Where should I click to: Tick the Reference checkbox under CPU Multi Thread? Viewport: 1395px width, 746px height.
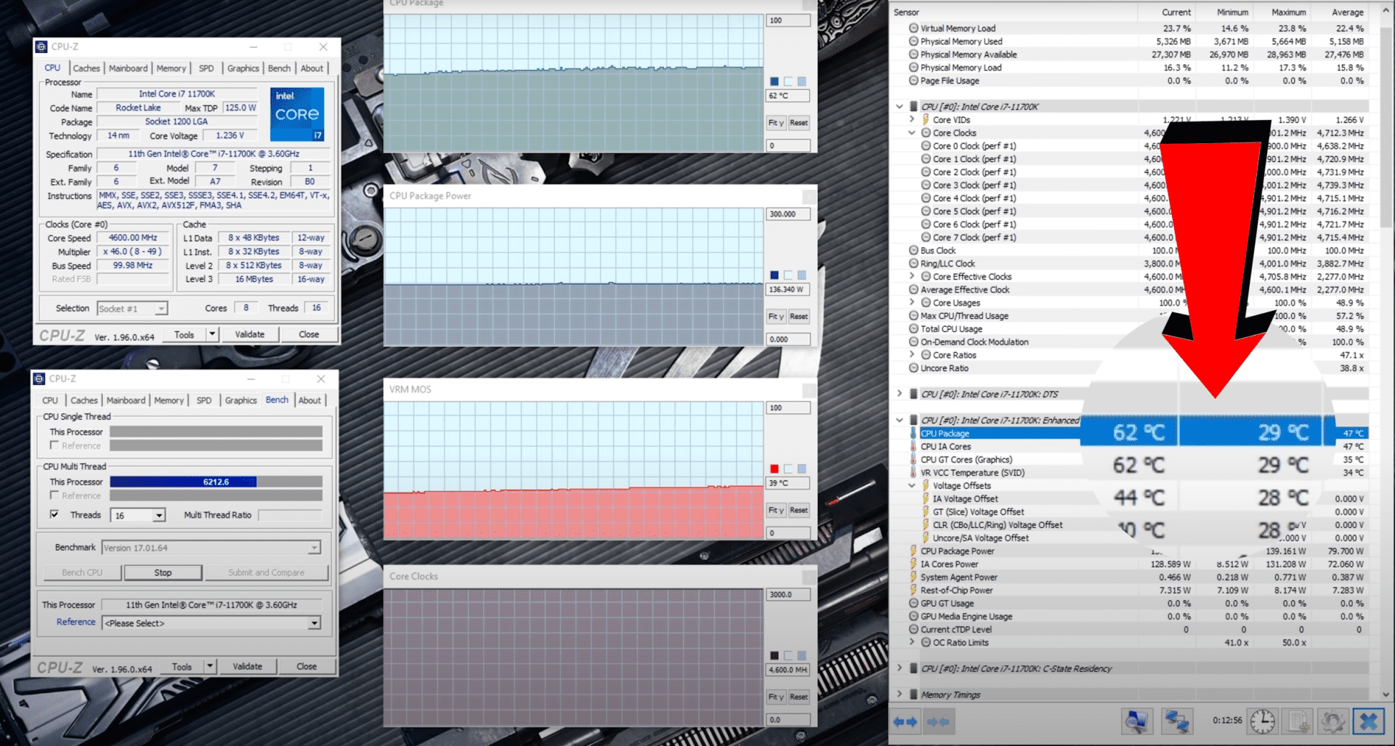[x=54, y=495]
